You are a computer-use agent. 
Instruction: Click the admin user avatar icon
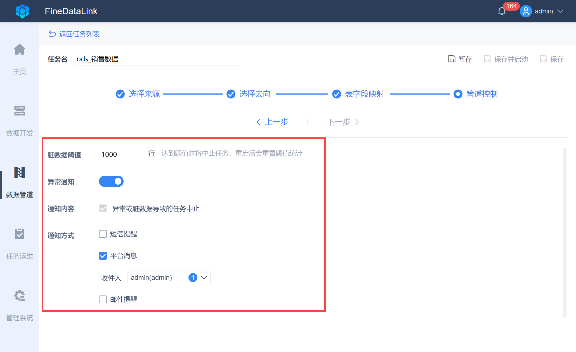(526, 11)
